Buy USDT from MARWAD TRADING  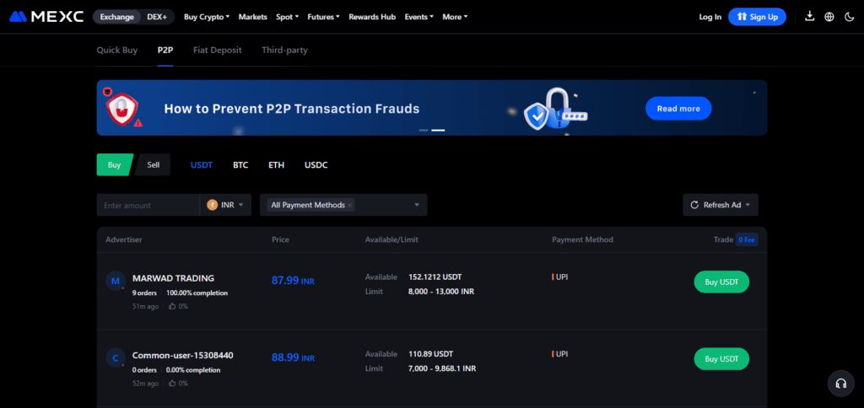[721, 282]
